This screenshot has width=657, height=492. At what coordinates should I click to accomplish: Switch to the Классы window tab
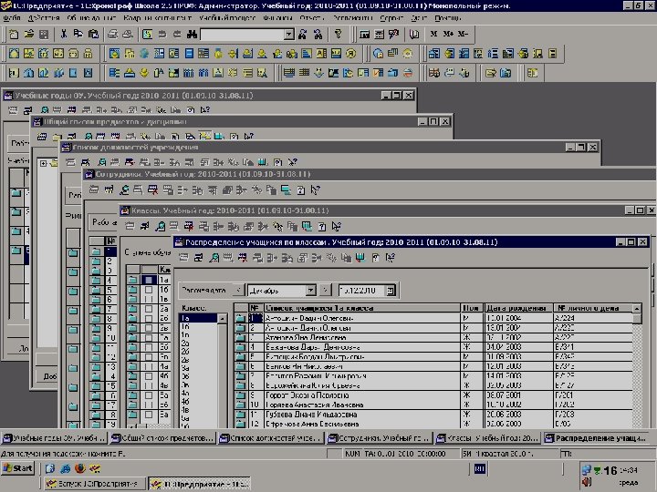tap(488, 438)
